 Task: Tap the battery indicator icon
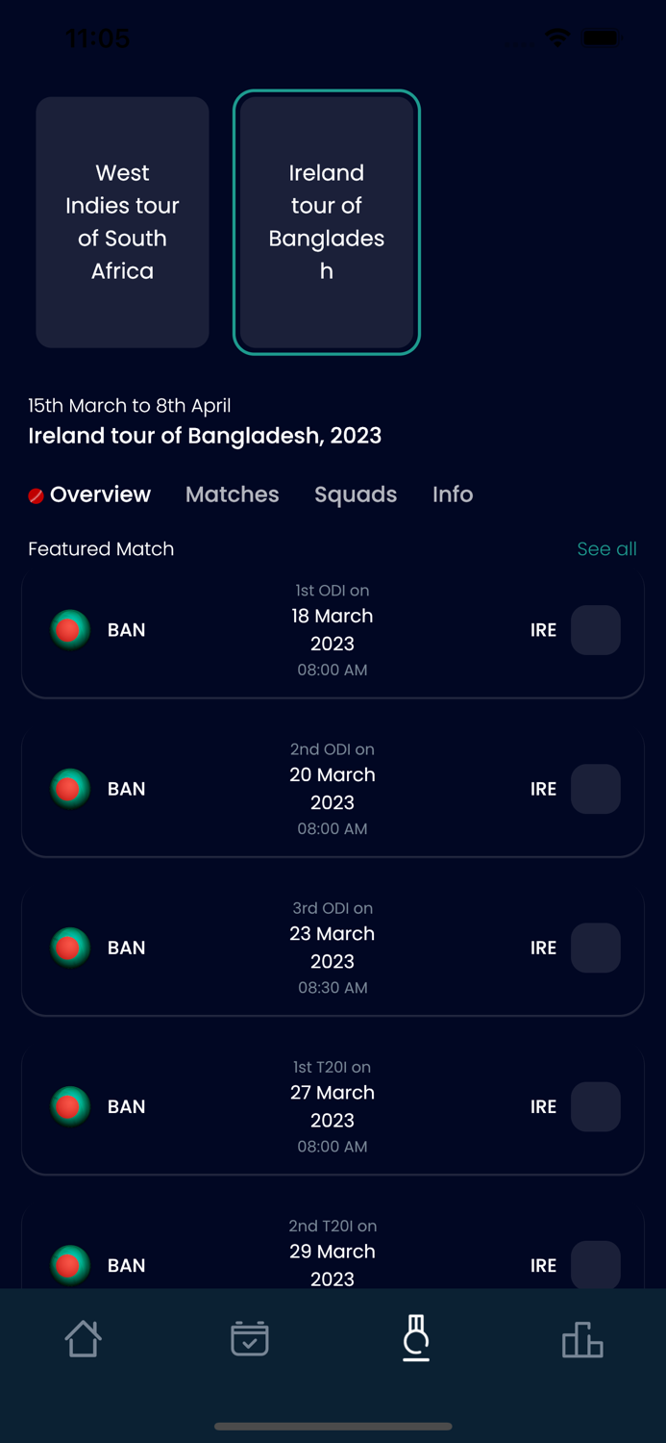tap(601, 38)
